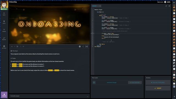
Task: Click the Sub Main () code line
Action: click(100, 12)
